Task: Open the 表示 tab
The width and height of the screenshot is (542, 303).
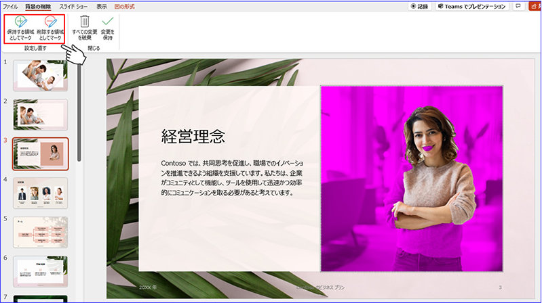Action: [102, 6]
